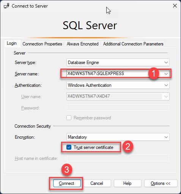Image resolution: width=181 pixels, height=194 pixels.
Task: Click the Encryption label
Action: pyautogui.click(x=25, y=137)
